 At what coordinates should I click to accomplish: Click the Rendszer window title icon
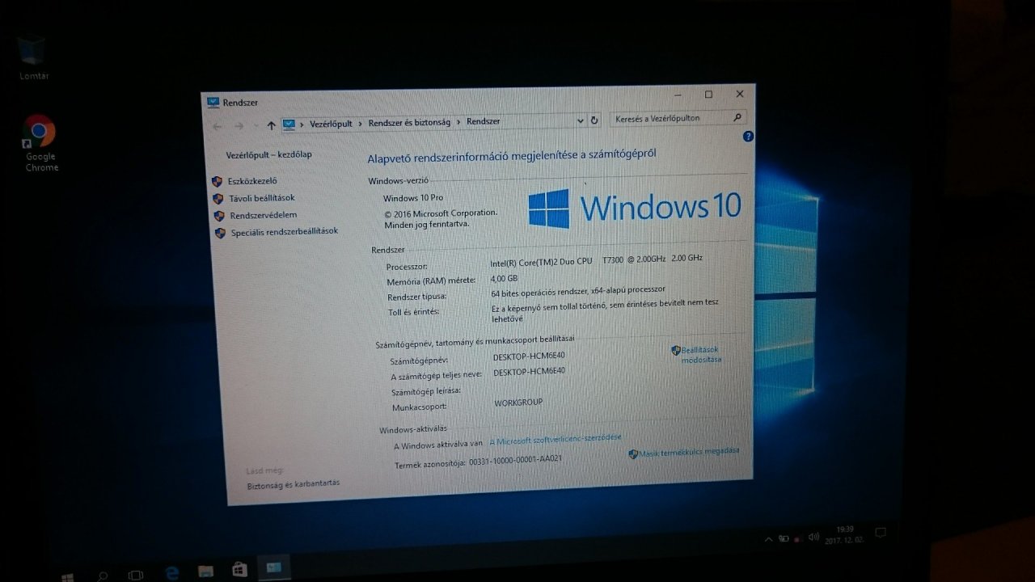(213, 103)
